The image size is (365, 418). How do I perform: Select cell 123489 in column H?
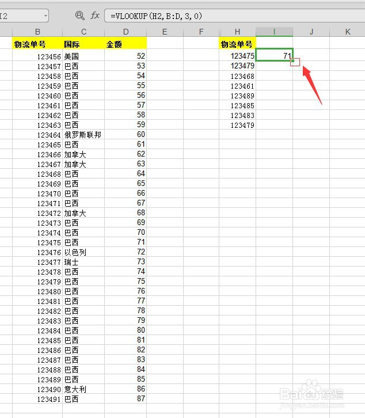pos(237,96)
